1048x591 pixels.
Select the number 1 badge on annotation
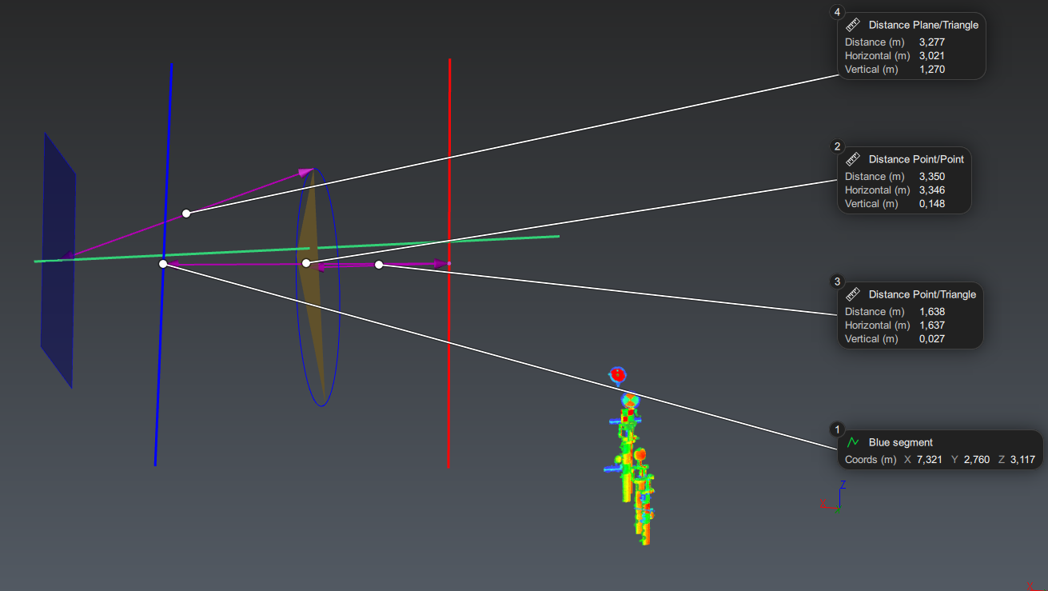coord(837,429)
